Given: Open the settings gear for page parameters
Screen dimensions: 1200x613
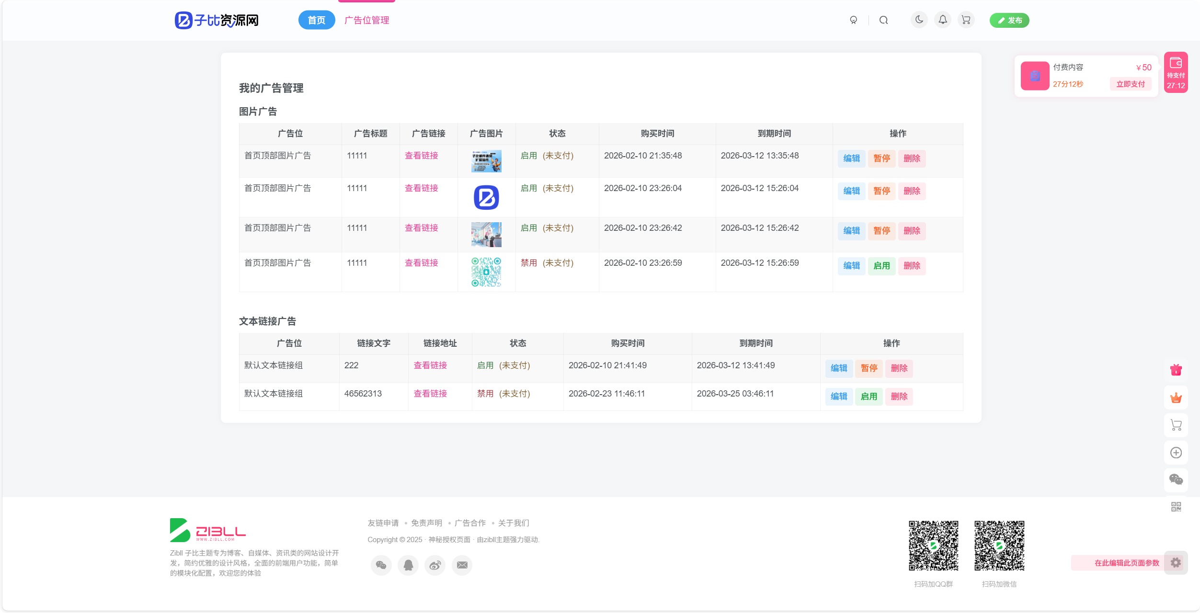Looking at the screenshot, I should [x=1176, y=563].
